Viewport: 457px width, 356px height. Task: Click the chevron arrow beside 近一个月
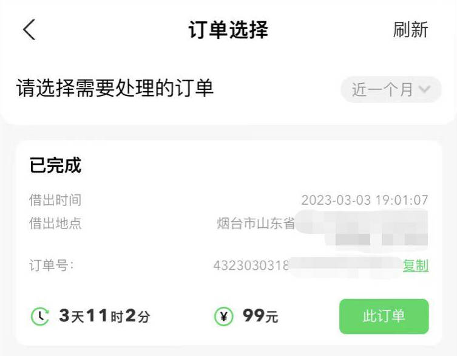(424, 89)
